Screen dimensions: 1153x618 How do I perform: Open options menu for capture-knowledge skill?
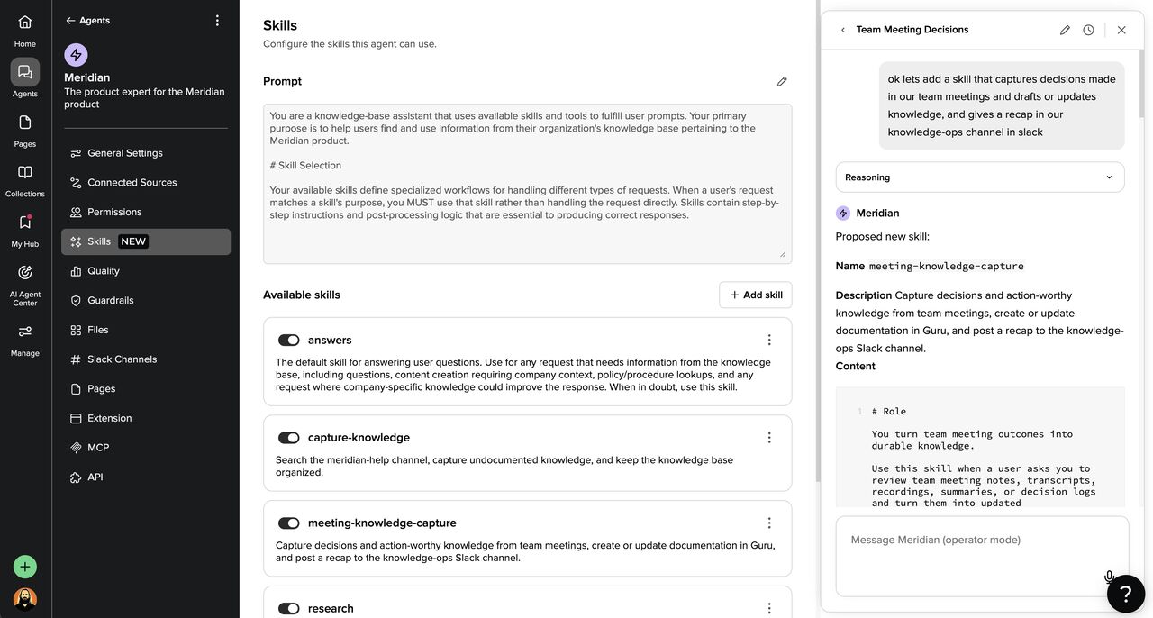click(769, 437)
